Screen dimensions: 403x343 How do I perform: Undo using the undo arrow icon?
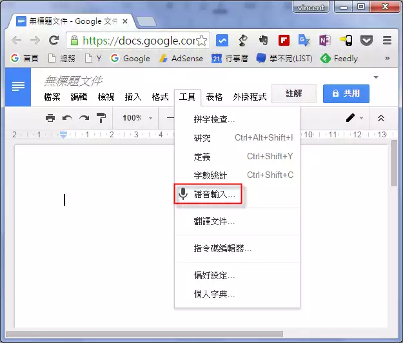coord(67,118)
